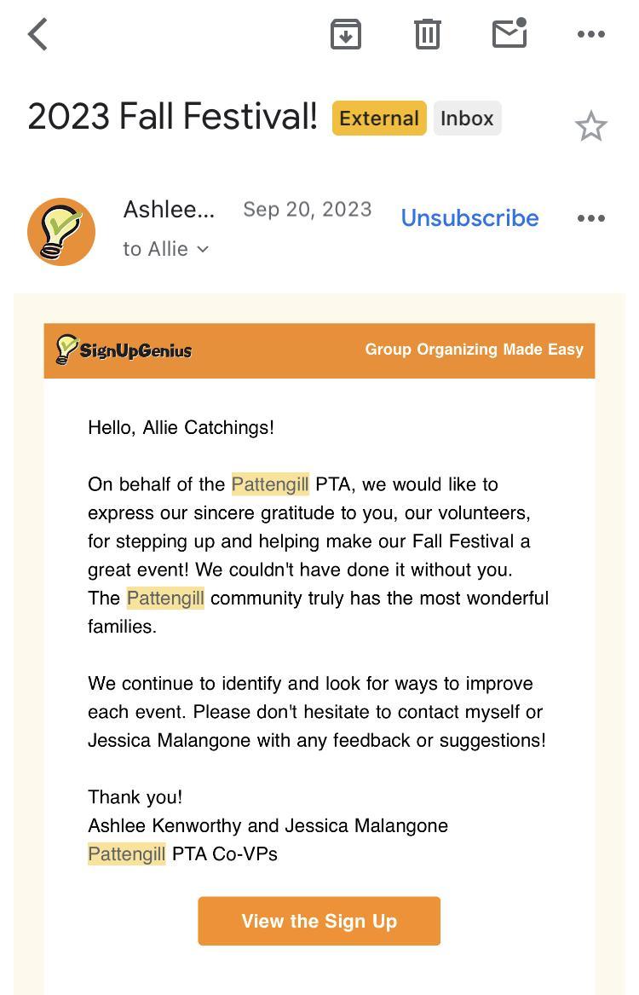Open top toolbar more options menu
This screenshot has width=639, height=995.
pos(590,34)
